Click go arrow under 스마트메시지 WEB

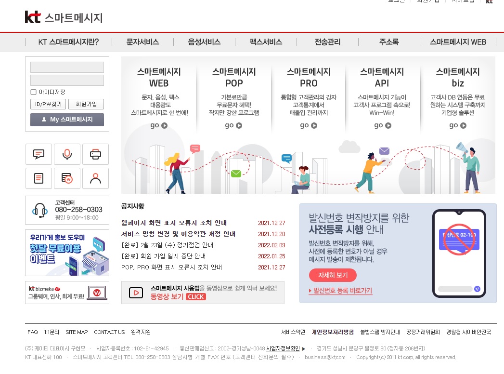pyautogui.click(x=164, y=125)
